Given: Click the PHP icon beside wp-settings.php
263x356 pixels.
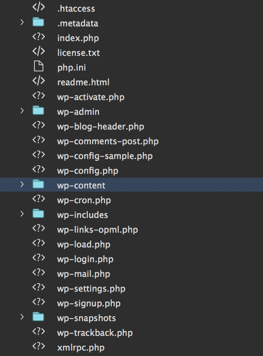Looking at the screenshot, I should click(39, 287).
